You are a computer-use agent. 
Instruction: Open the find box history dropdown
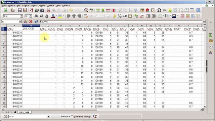pyautogui.click(x=48, y=117)
